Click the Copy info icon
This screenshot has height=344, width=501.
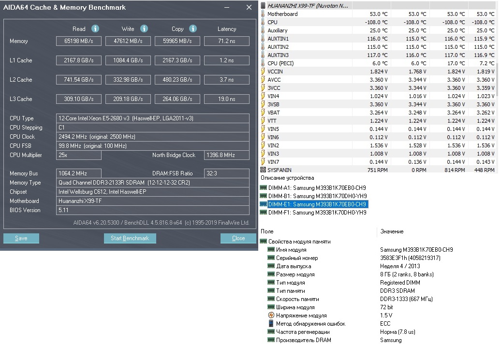[x=193, y=29]
